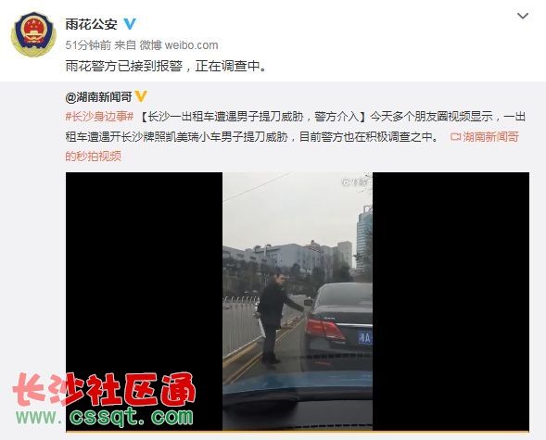The height and width of the screenshot is (440, 546).
Task: Click the gold verified badge beside 湖南新闻哥
Action: [x=141, y=96]
